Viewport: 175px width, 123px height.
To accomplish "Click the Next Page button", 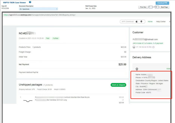I will pos(164,7).
